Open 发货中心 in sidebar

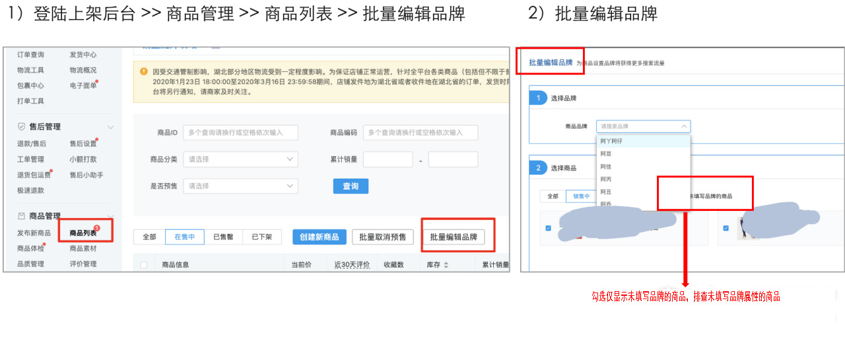pyautogui.click(x=83, y=55)
